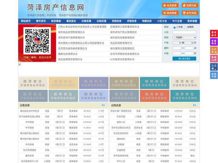Screen dimensions: 218x163
Task: Click the 客服QQ号 floating sidebar icon
Action: click(214, 59)
